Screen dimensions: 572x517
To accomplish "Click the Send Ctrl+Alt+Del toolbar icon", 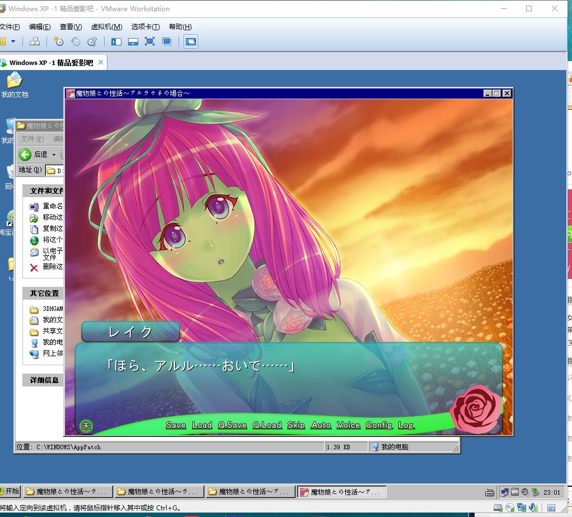I will click(34, 41).
